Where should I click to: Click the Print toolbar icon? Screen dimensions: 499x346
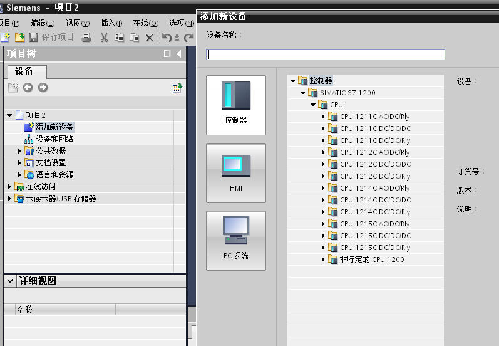(x=86, y=38)
